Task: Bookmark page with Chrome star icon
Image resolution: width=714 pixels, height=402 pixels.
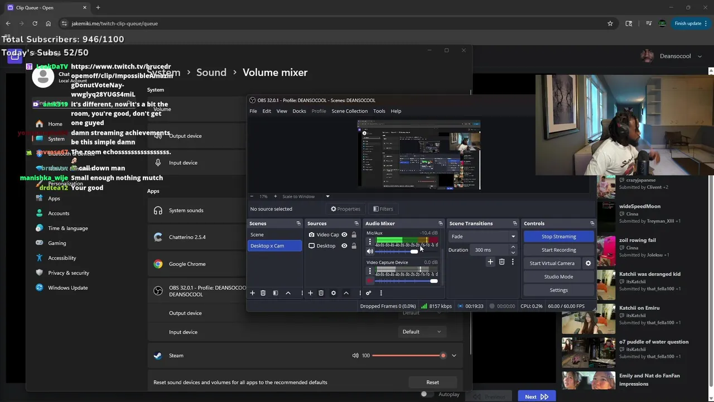Action: click(610, 23)
